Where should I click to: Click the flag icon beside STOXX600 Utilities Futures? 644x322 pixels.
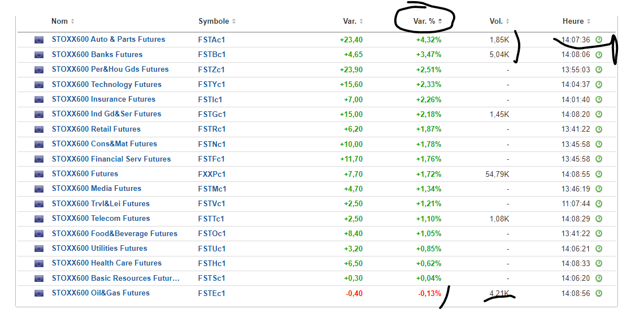point(39,249)
